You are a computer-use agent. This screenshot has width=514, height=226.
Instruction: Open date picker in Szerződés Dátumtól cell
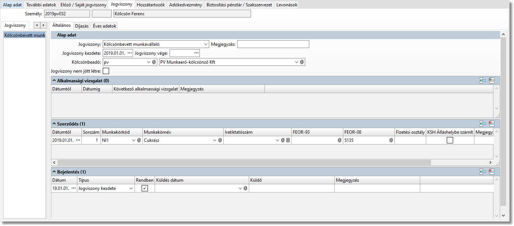[x=78, y=140]
